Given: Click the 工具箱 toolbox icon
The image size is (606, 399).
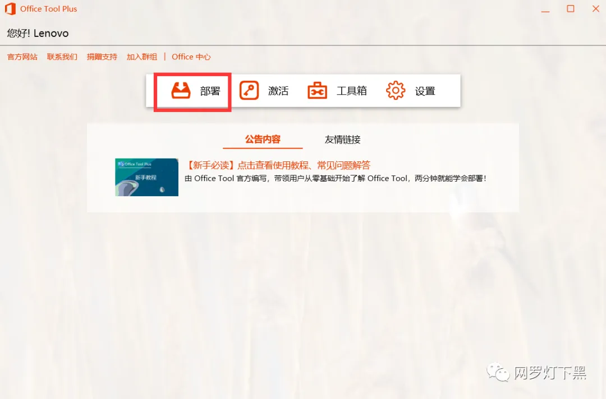Looking at the screenshot, I should click(x=317, y=91).
